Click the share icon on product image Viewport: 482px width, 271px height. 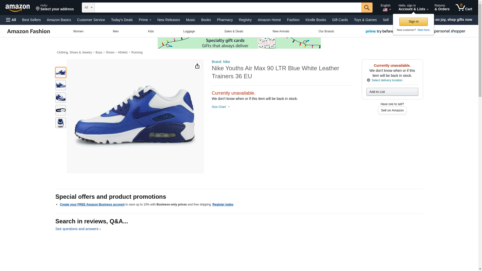[197, 66]
